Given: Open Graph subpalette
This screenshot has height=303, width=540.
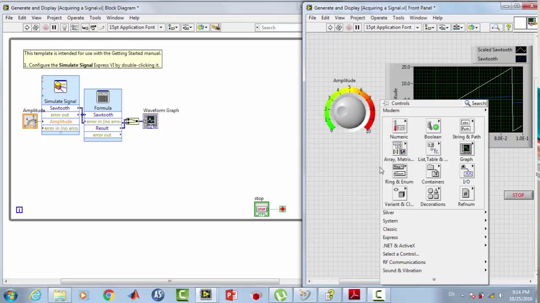Looking at the screenshot, I should (466, 151).
